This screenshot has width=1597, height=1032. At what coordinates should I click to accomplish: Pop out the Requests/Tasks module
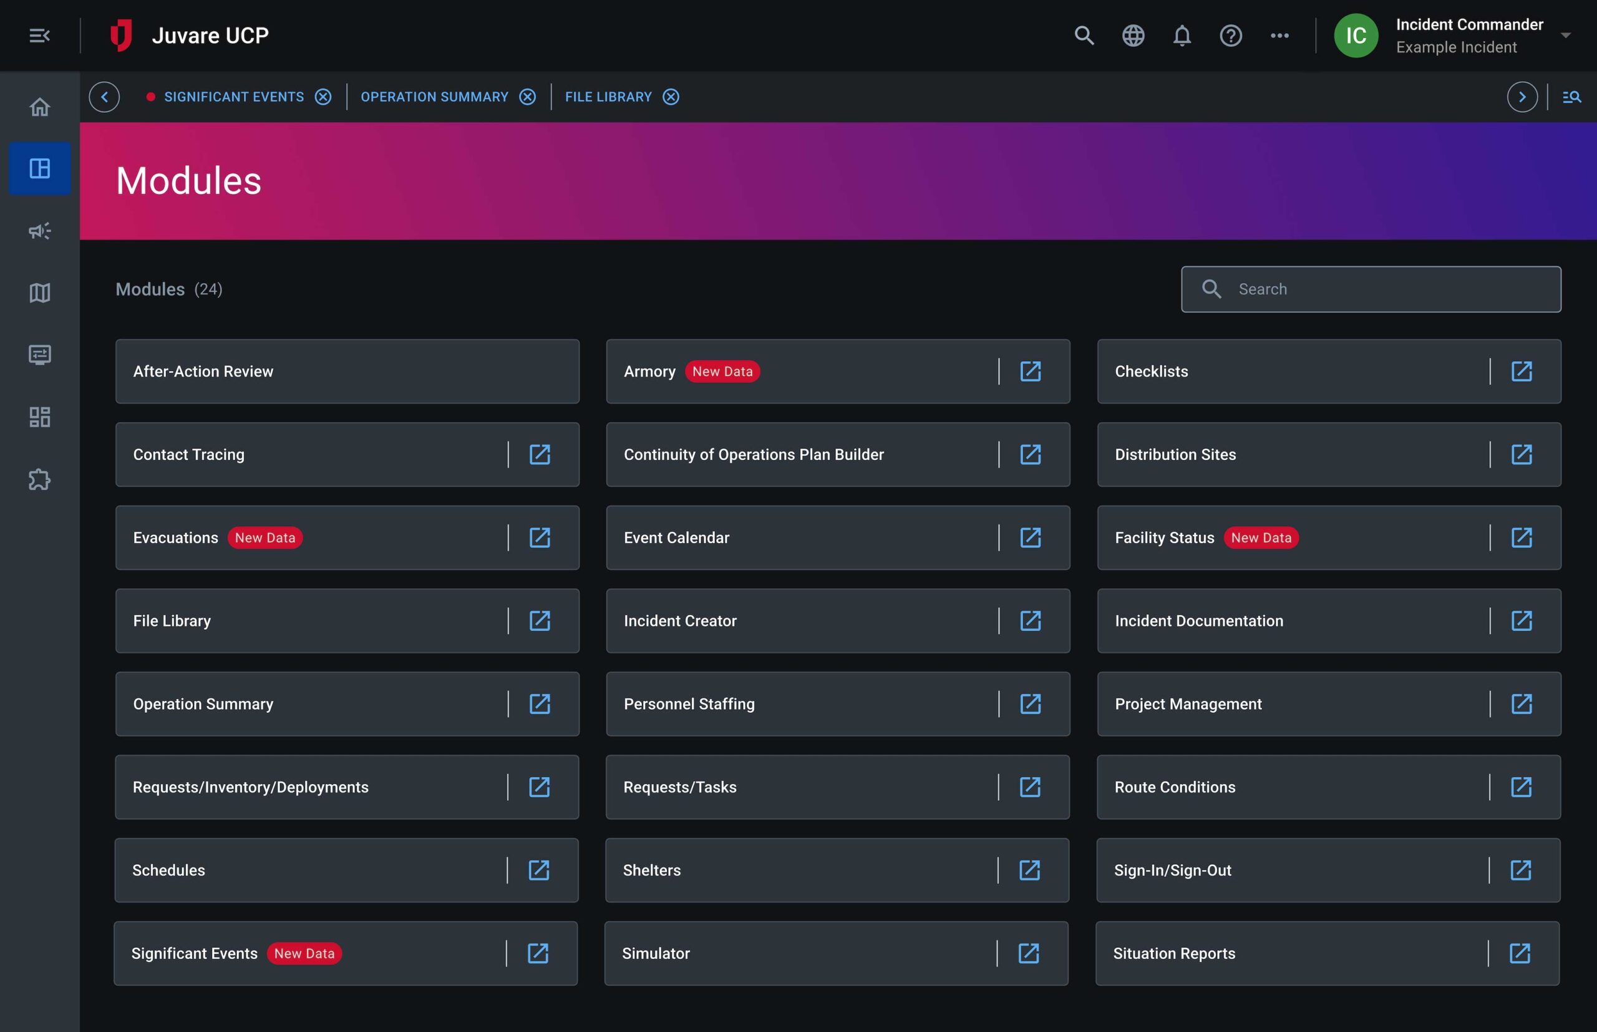[x=1030, y=787]
